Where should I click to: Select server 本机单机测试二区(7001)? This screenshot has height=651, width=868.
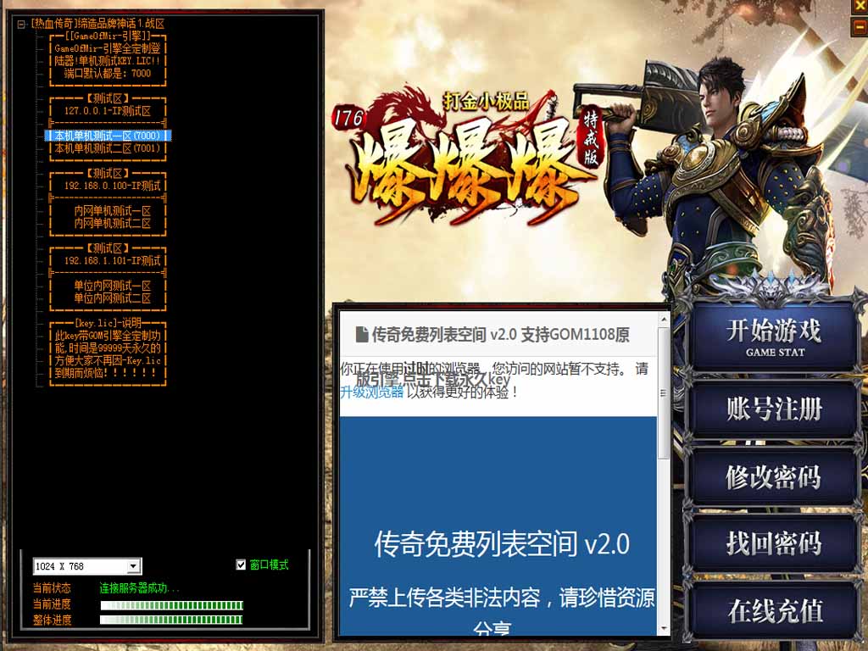tap(108, 148)
